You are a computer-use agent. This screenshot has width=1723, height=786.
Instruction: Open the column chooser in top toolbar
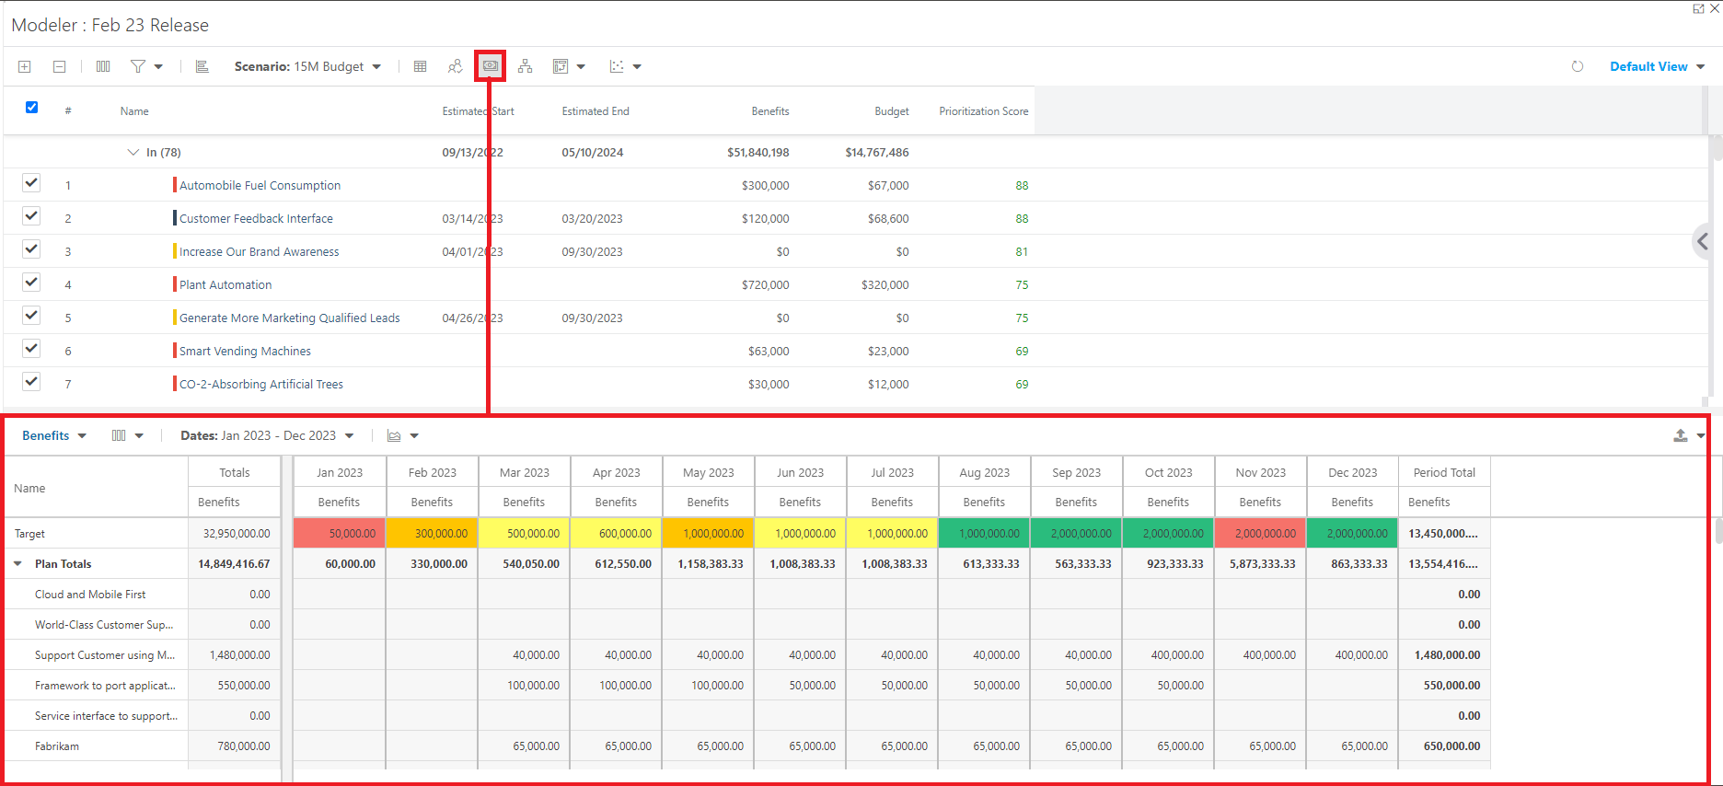[x=103, y=66]
